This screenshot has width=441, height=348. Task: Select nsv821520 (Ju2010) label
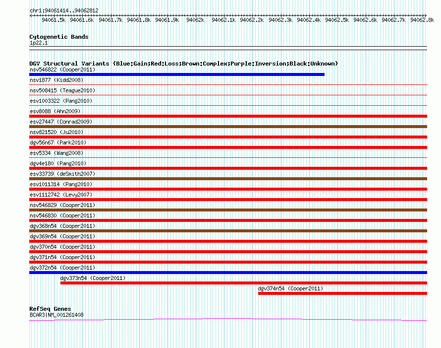pyautogui.click(x=56, y=132)
